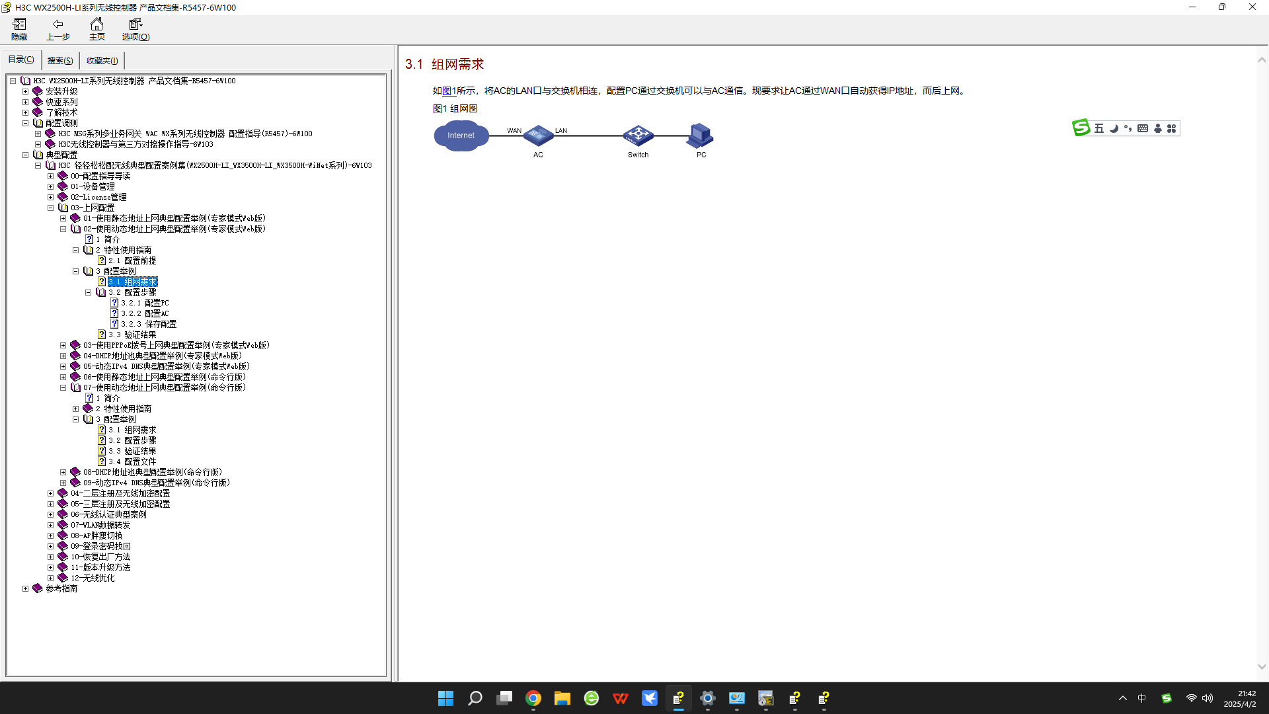1269x714 pixels.
Task: Expand the 了解技术 tree node
Action: click(26, 112)
